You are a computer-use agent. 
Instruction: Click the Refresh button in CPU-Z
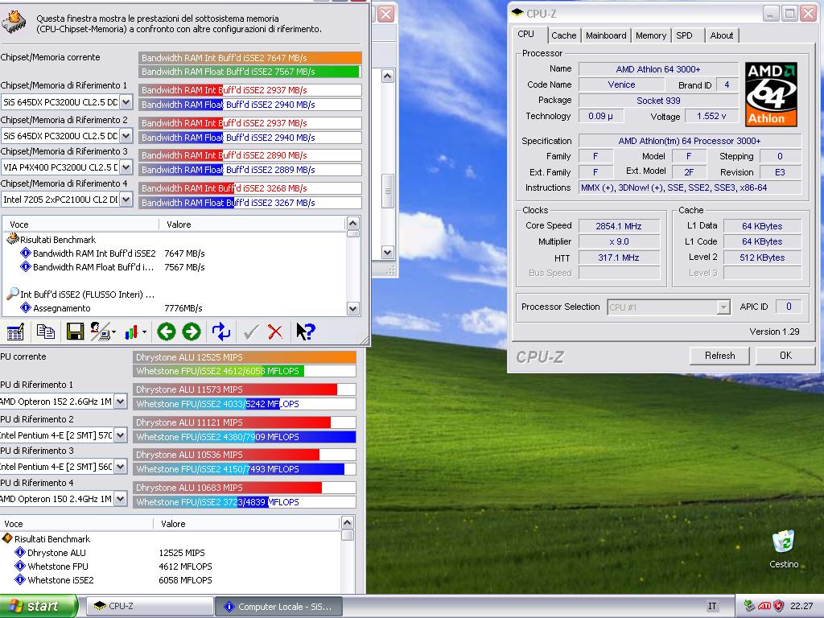pos(720,356)
